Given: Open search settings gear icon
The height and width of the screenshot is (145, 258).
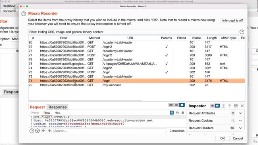Looking at the screenshot, I should click(37, 131).
